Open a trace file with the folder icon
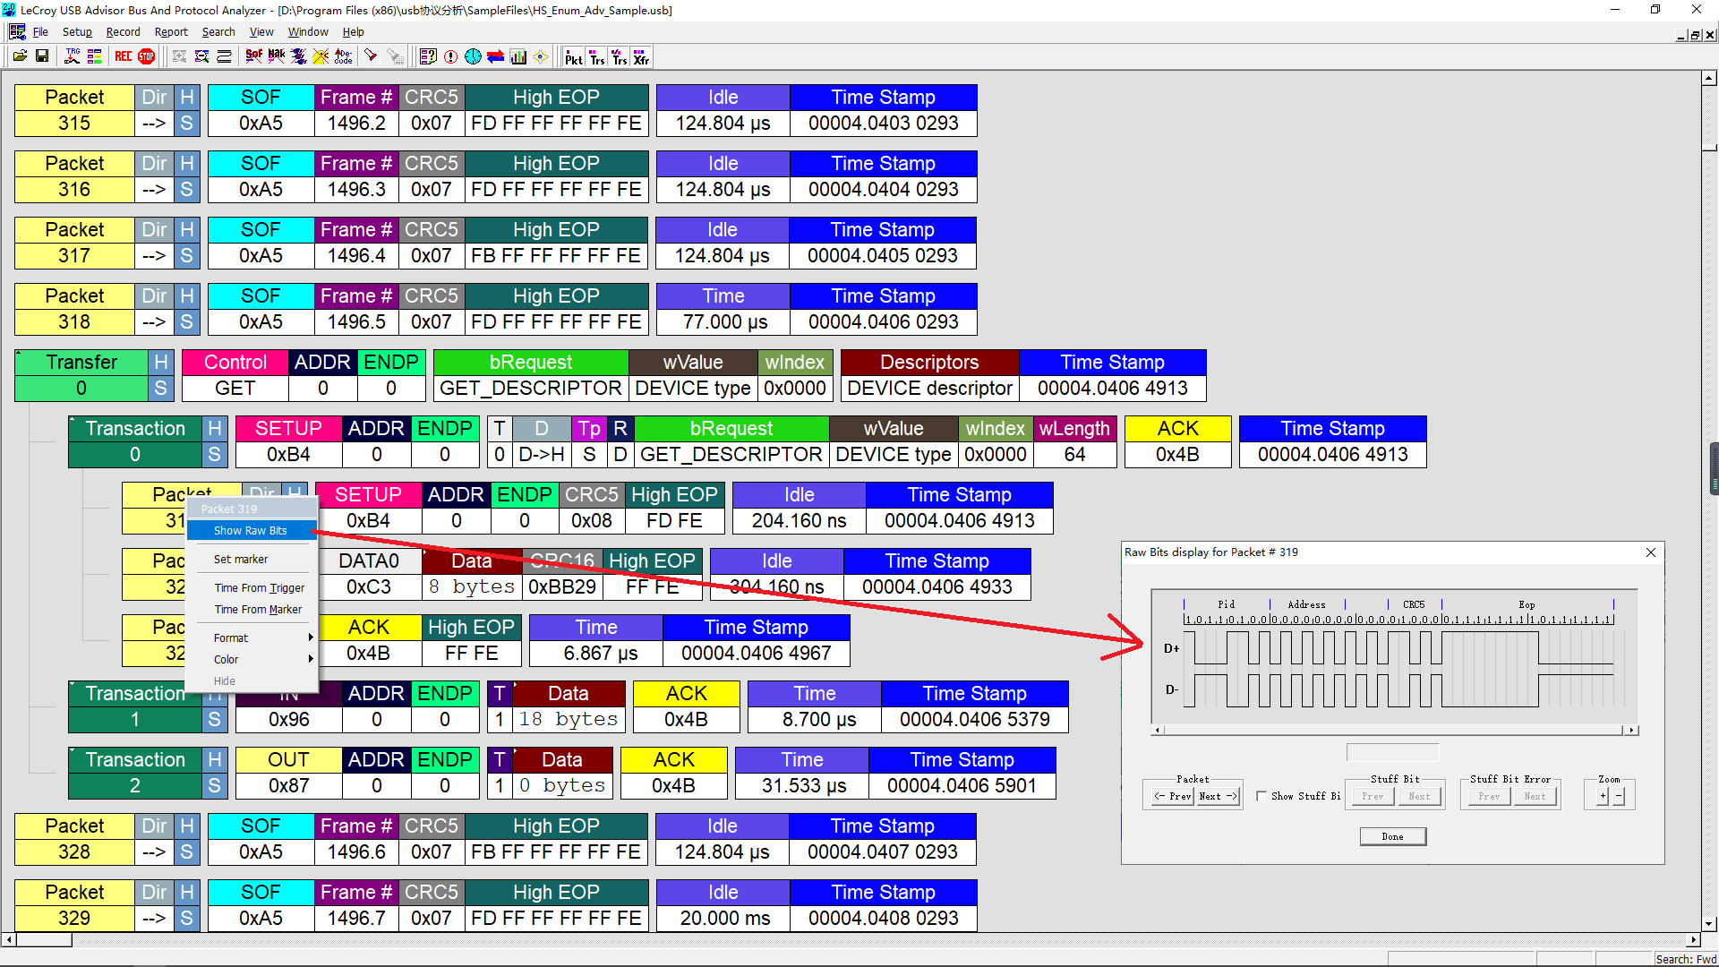 20,57
